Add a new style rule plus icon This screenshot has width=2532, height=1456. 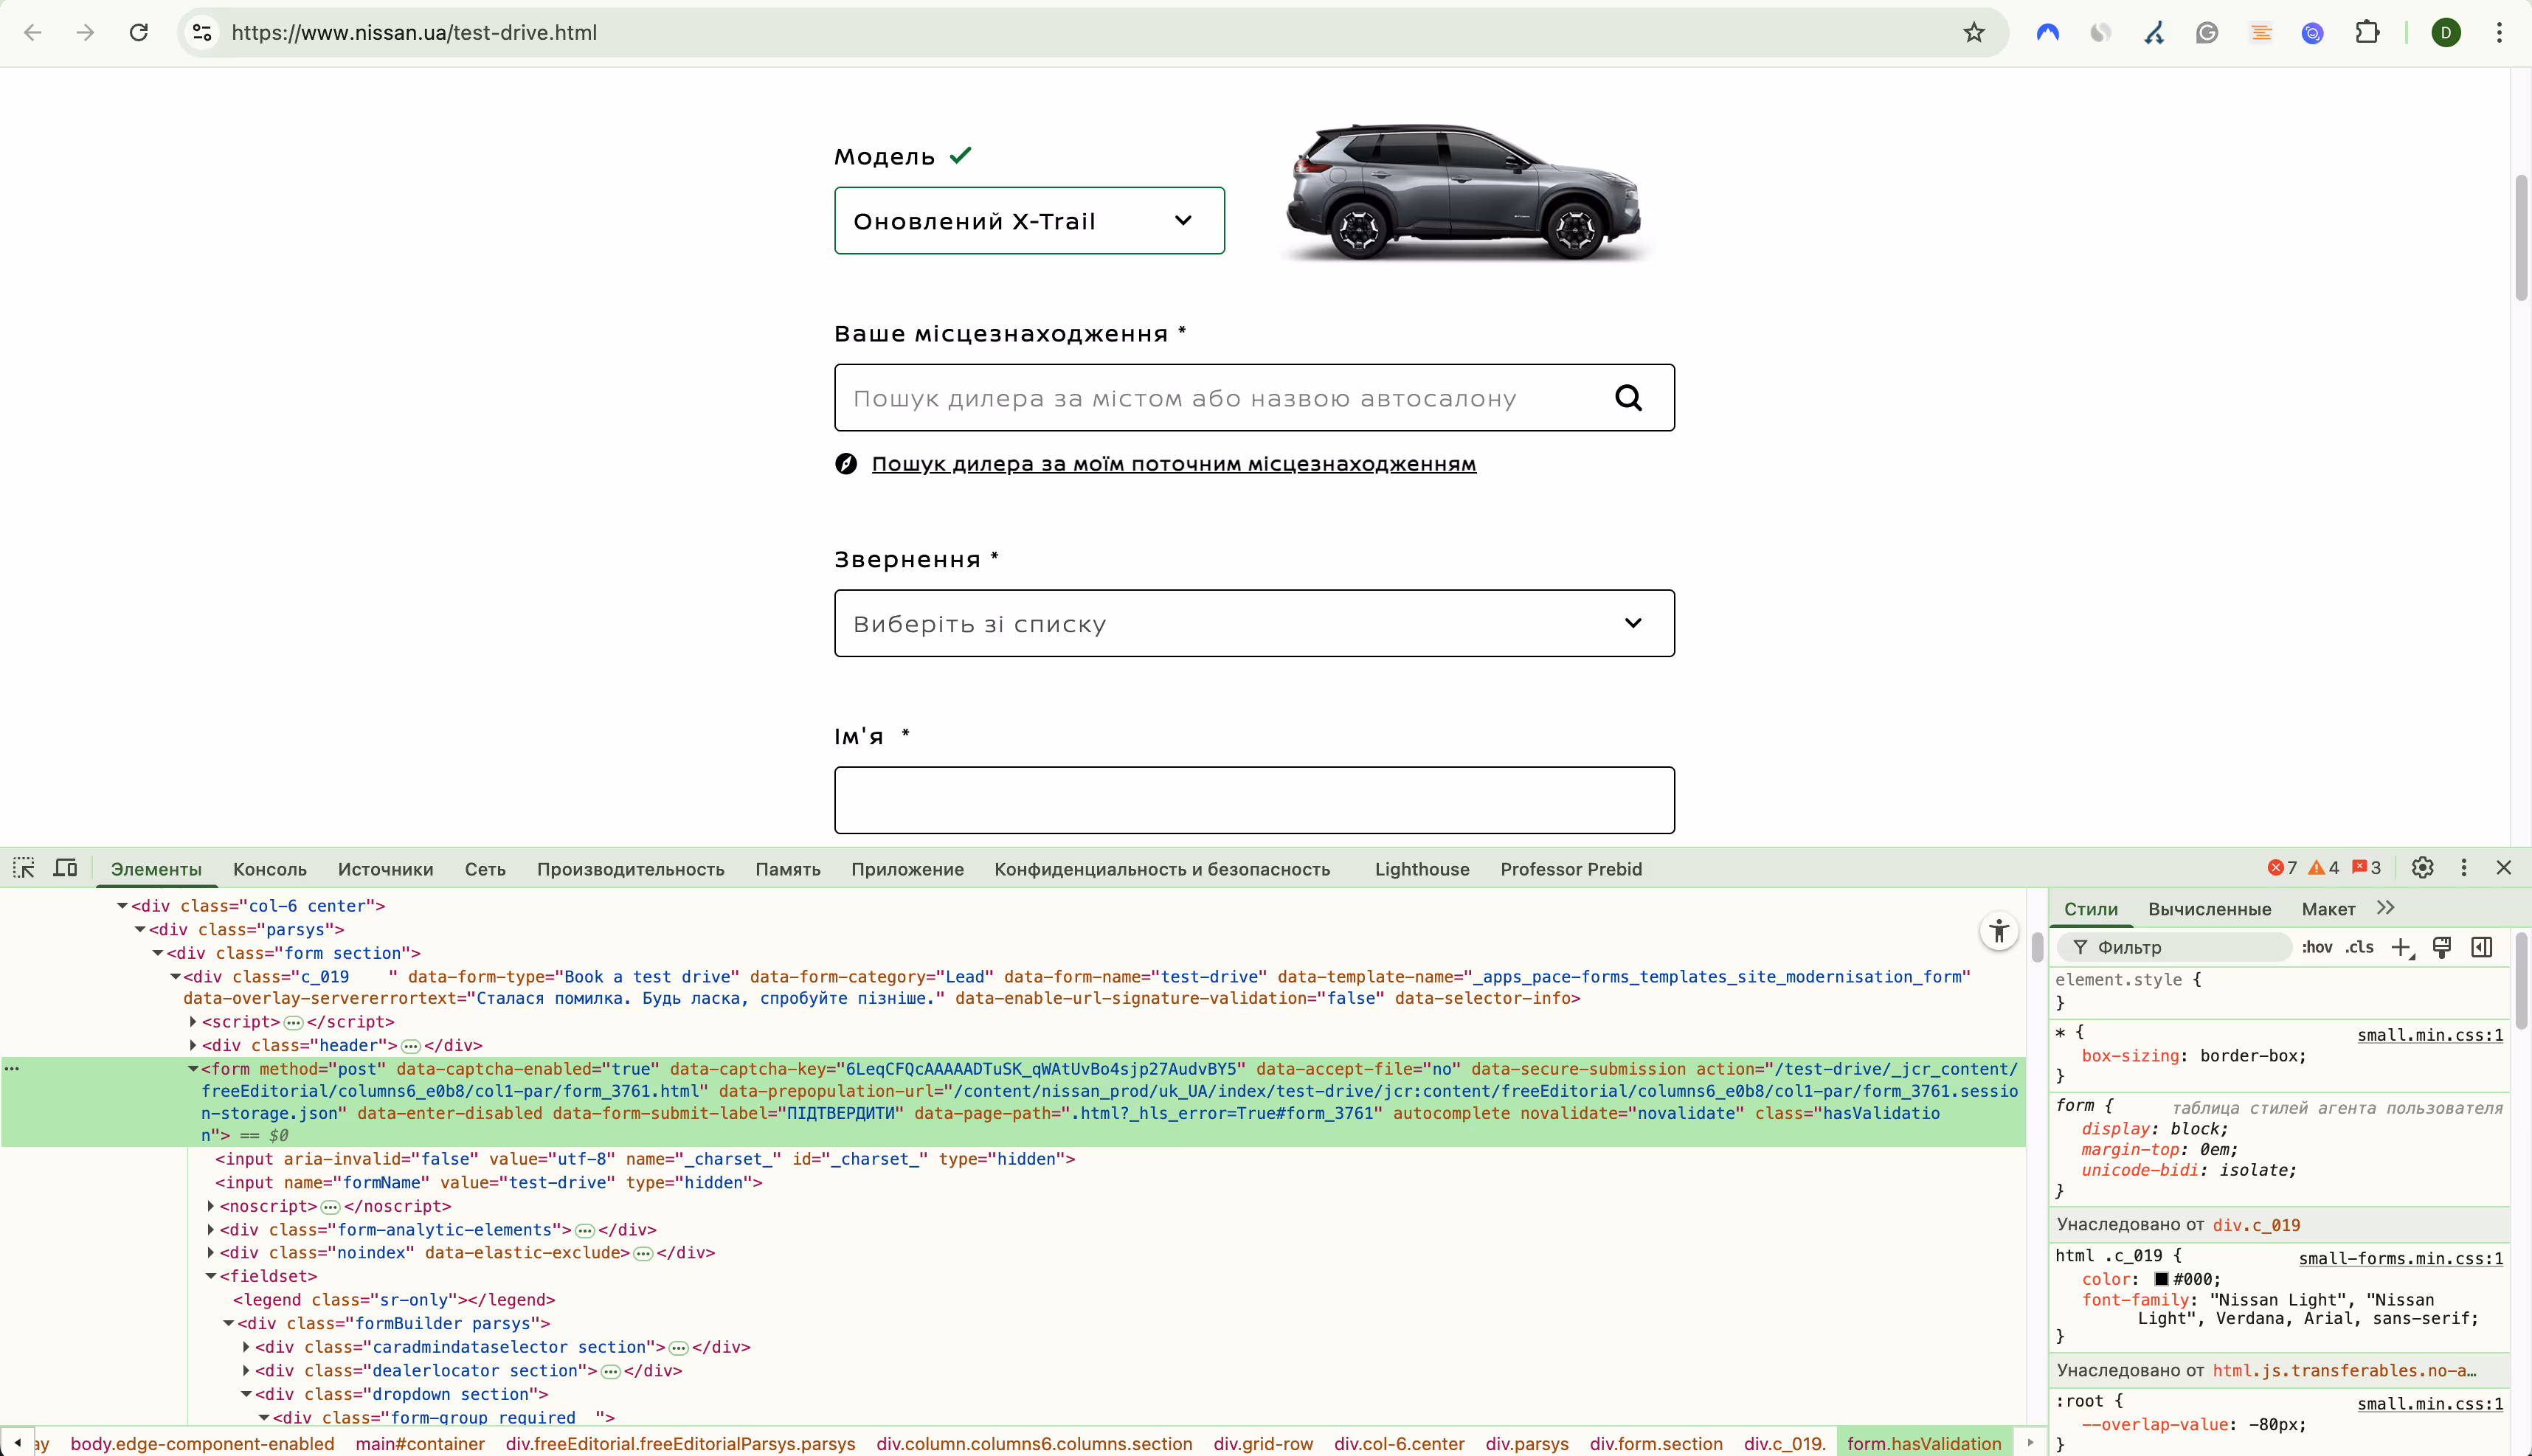[2401, 947]
